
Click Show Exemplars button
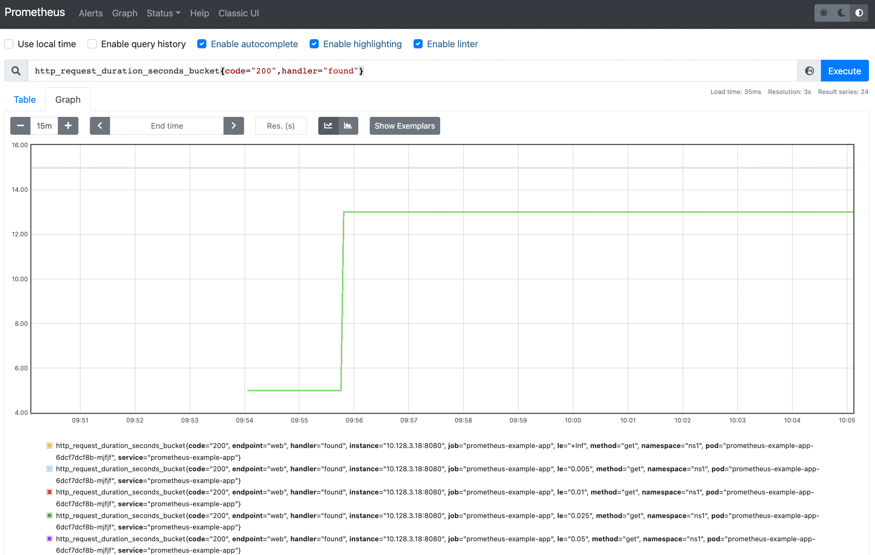(404, 126)
